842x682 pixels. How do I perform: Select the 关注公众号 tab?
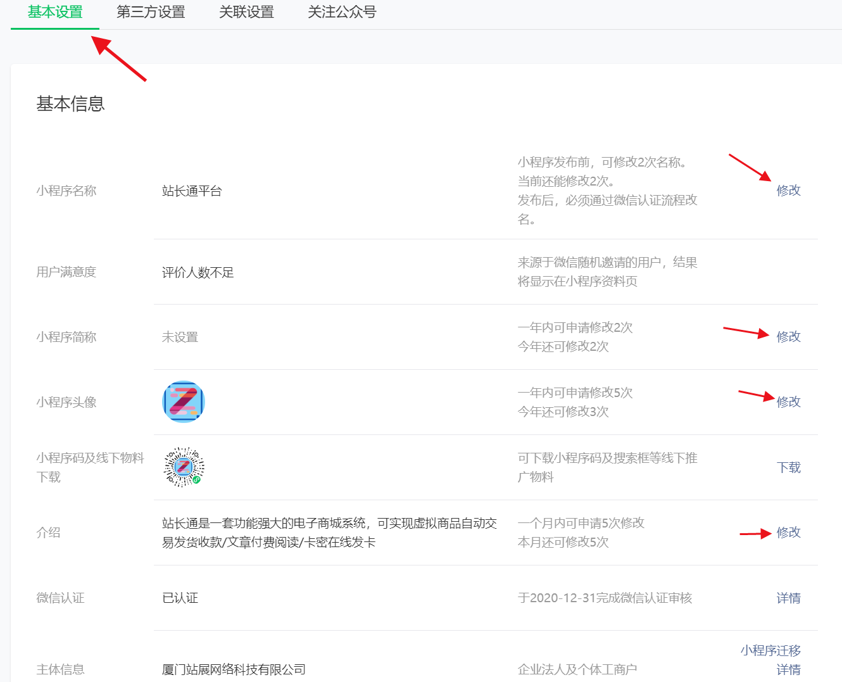pos(342,13)
